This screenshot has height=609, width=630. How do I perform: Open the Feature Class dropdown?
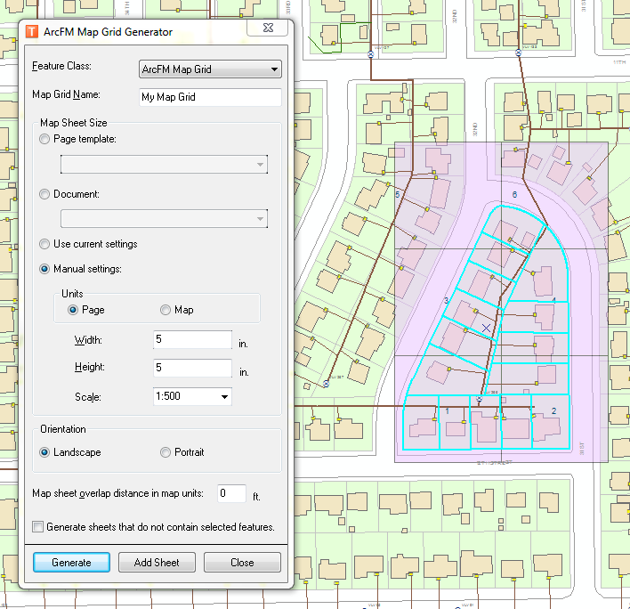coord(210,69)
